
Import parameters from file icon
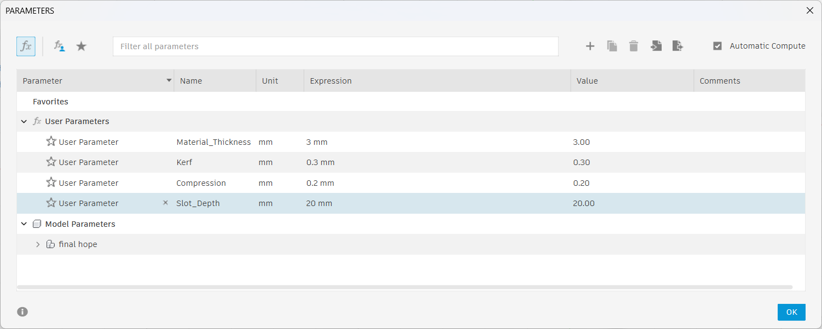[656, 46]
